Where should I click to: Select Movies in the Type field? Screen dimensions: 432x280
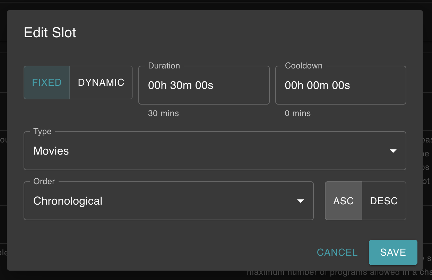[51, 151]
